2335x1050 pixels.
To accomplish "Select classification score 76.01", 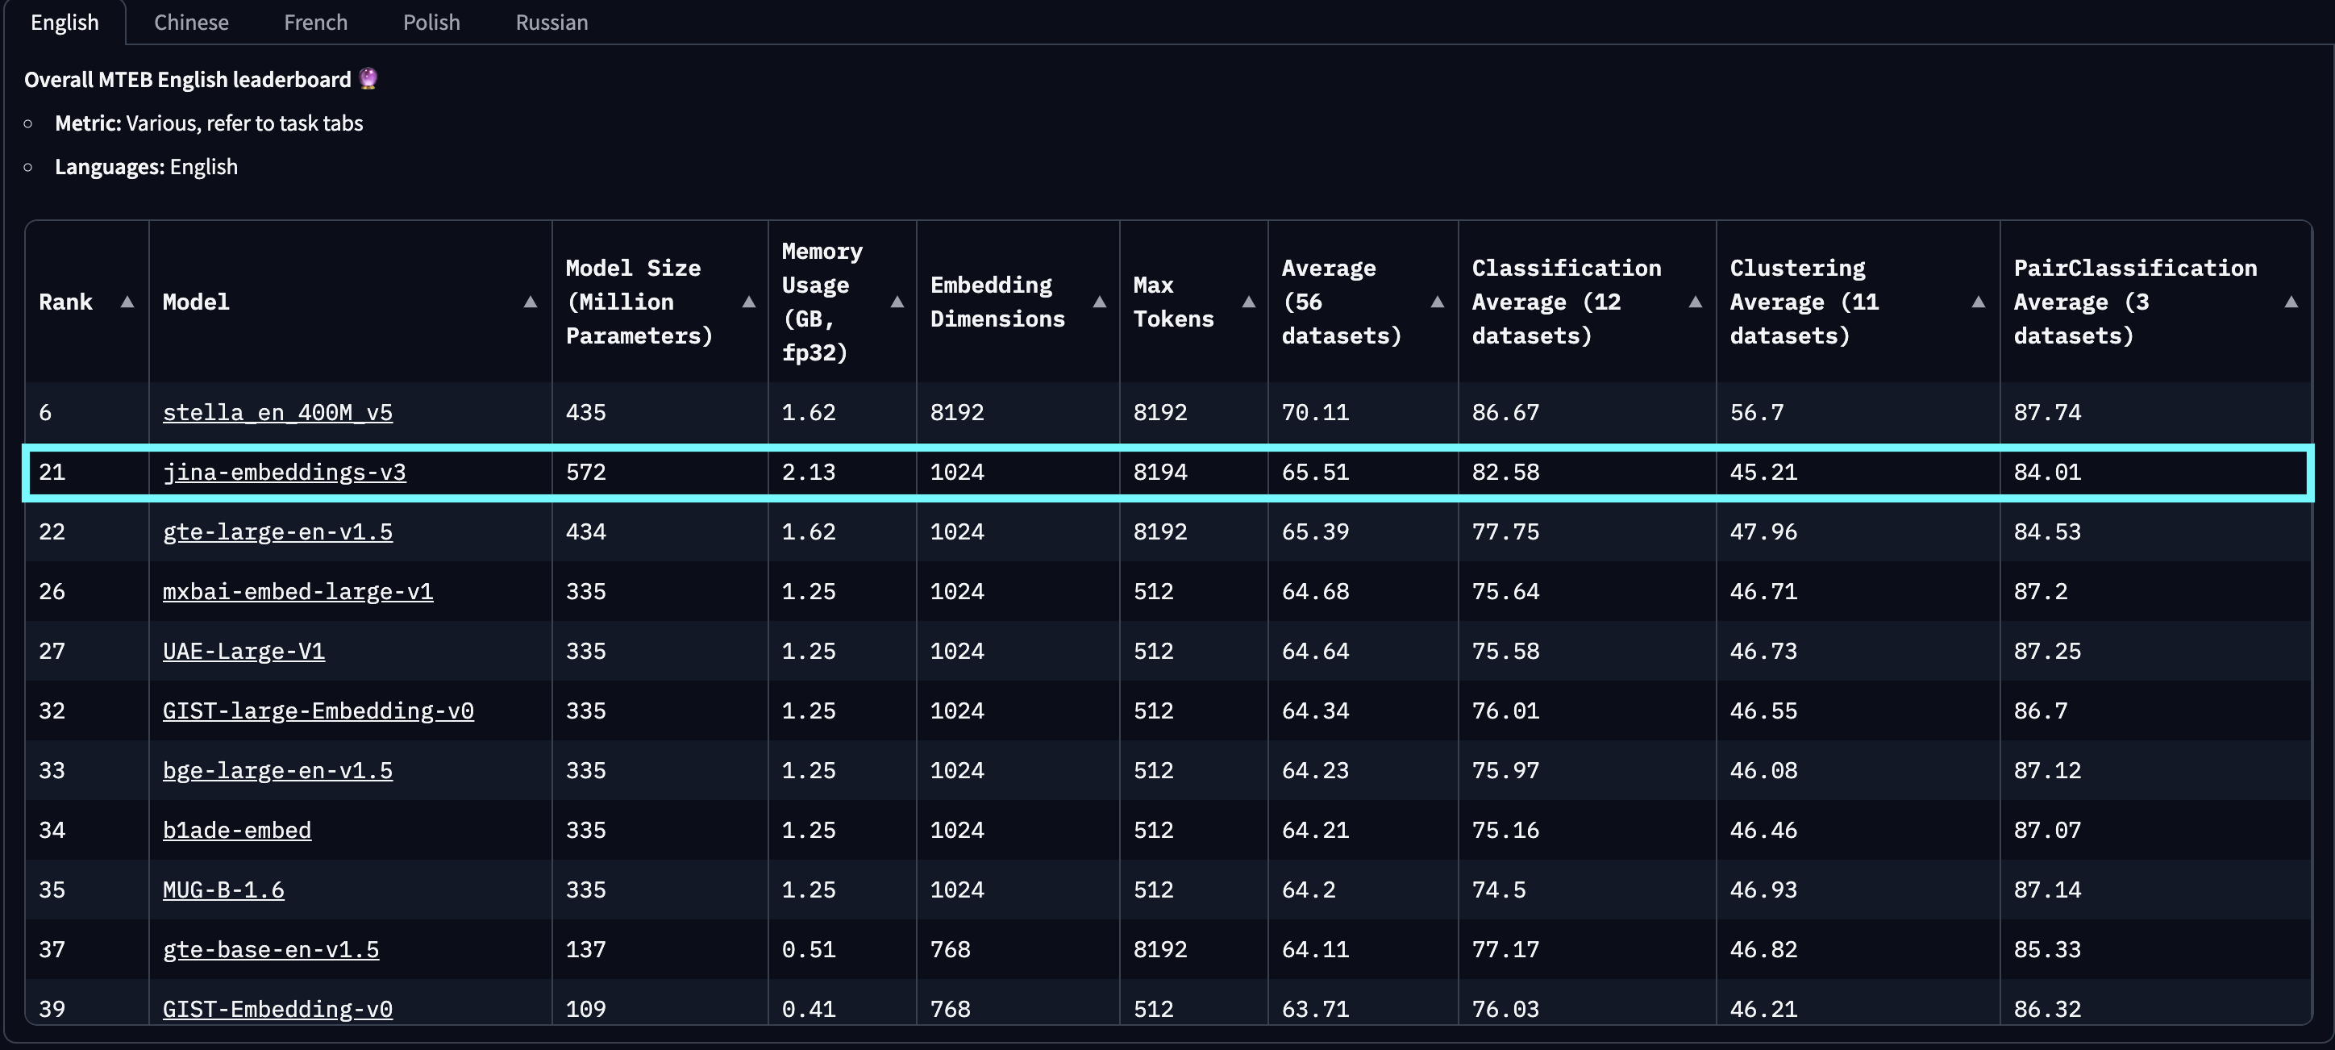I will point(1586,710).
